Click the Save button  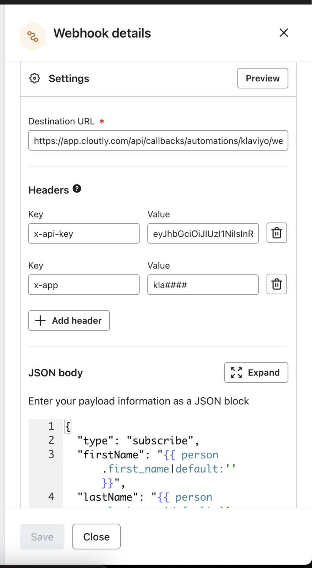[x=42, y=537]
